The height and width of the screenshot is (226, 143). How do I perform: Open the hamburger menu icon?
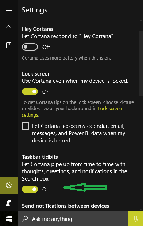(x=9, y=11)
